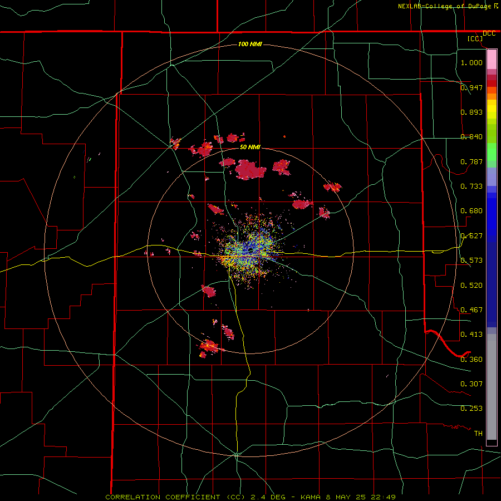Pick the pink segment of the color scale
The height and width of the screenshot is (501, 501).
(x=492, y=60)
